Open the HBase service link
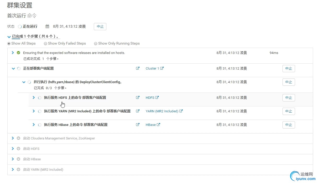The height and width of the screenshot is (183, 317). 153,125
